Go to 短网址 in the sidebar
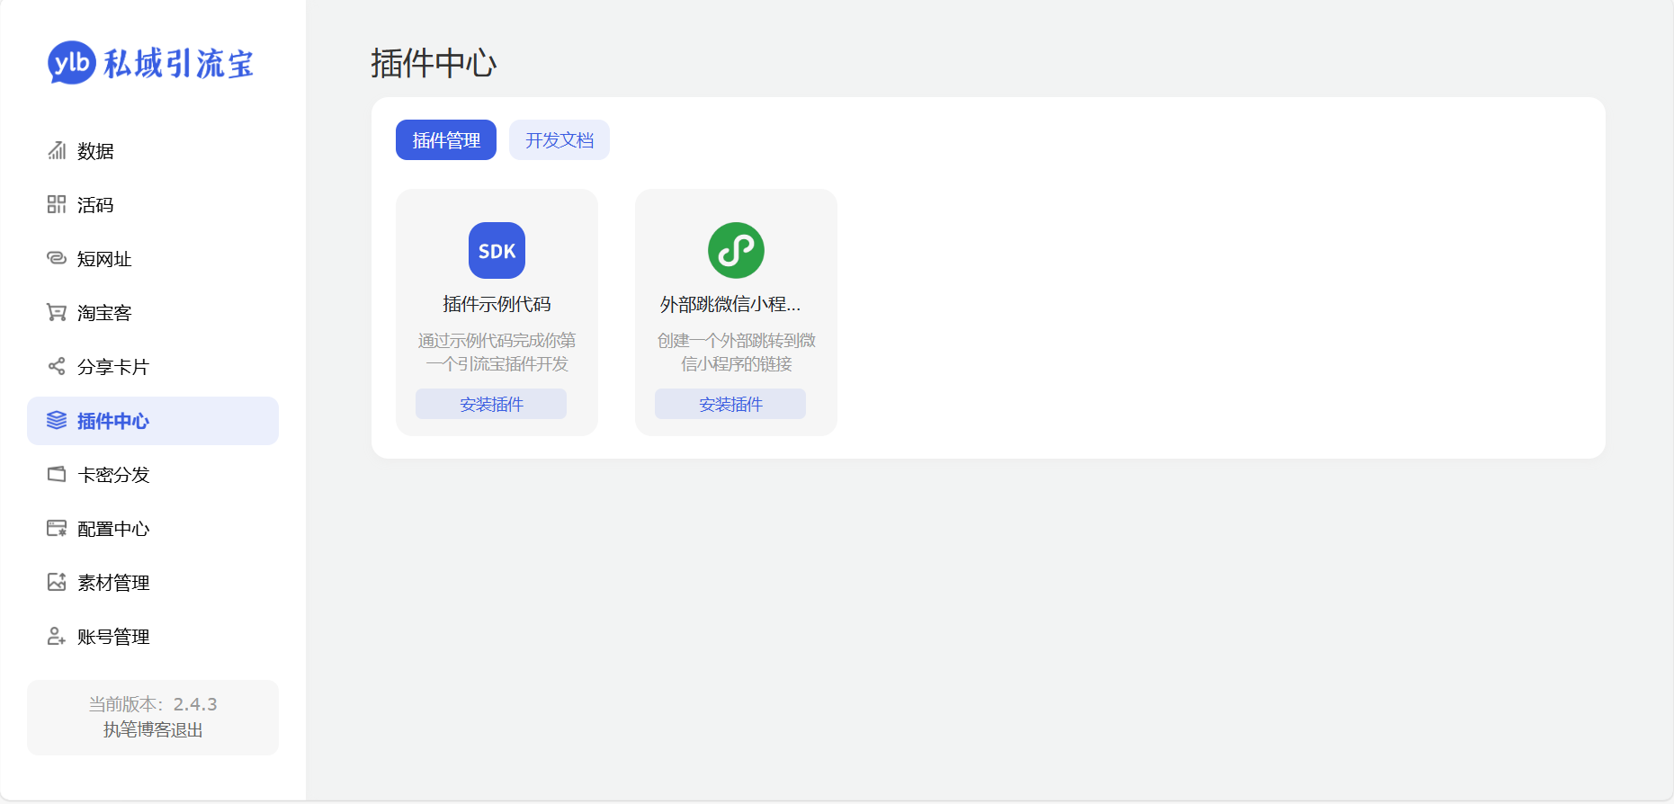The image size is (1674, 804). pyautogui.click(x=153, y=259)
